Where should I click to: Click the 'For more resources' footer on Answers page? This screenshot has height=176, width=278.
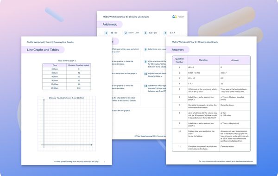[226, 161]
